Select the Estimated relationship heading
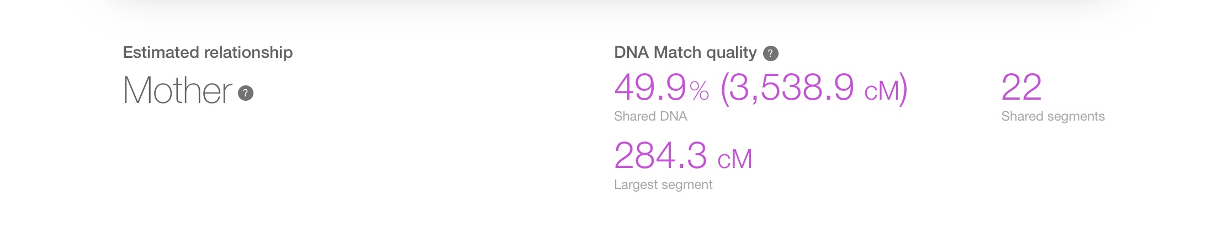The image size is (1228, 239). [x=208, y=52]
